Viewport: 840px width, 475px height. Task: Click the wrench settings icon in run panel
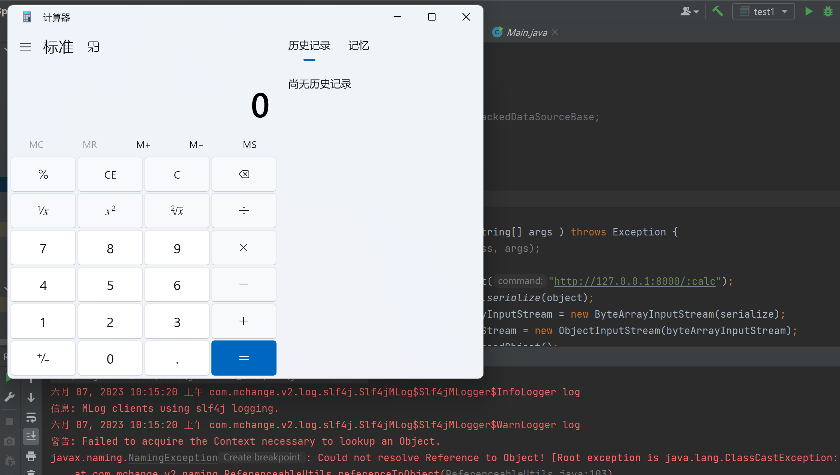(x=10, y=397)
